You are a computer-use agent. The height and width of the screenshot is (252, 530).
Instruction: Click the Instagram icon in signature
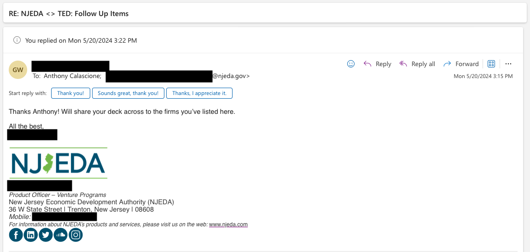coord(76,235)
